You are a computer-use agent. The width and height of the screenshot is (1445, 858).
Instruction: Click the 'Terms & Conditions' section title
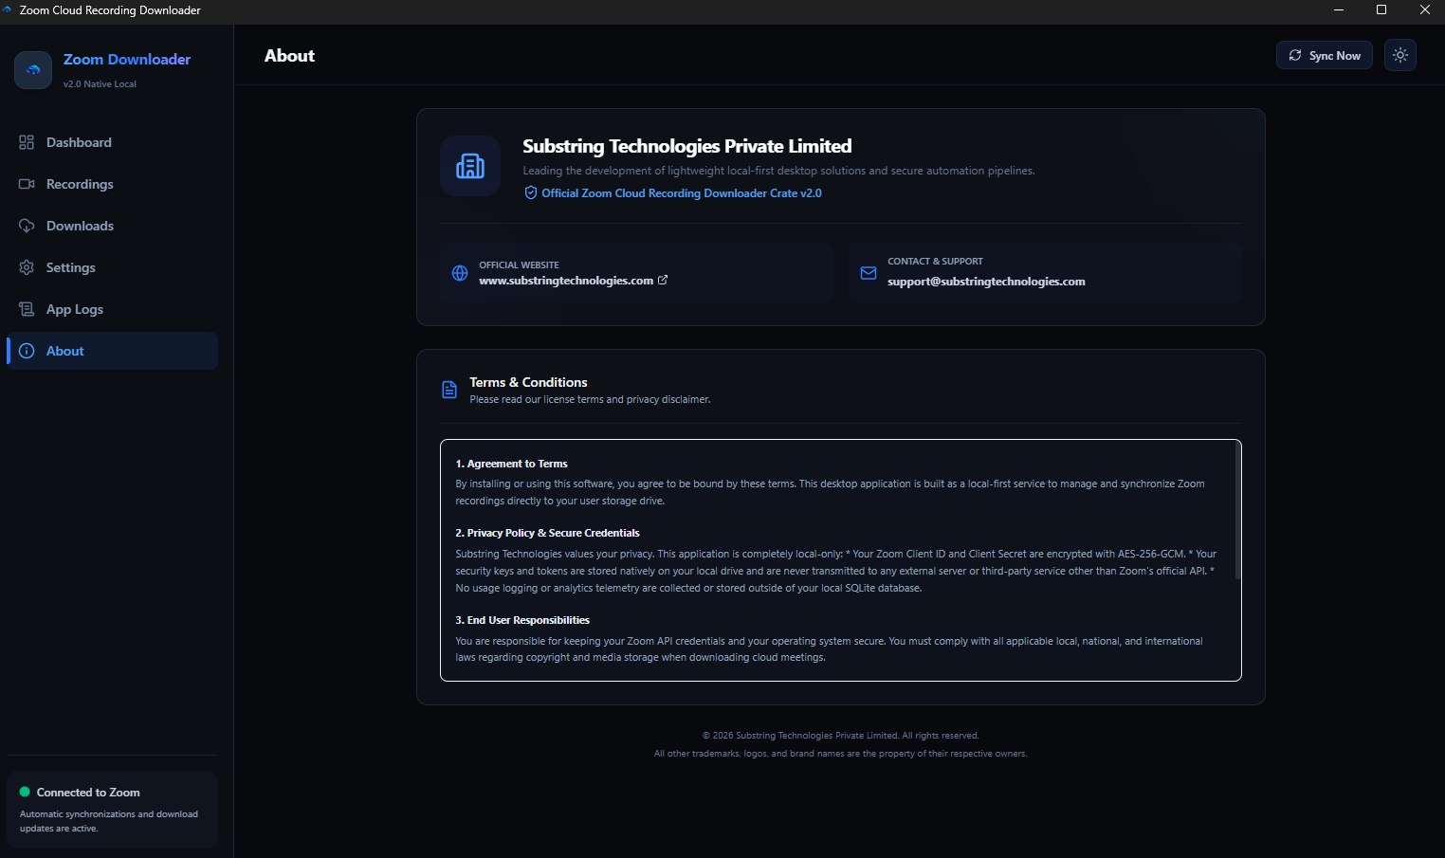click(x=528, y=382)
